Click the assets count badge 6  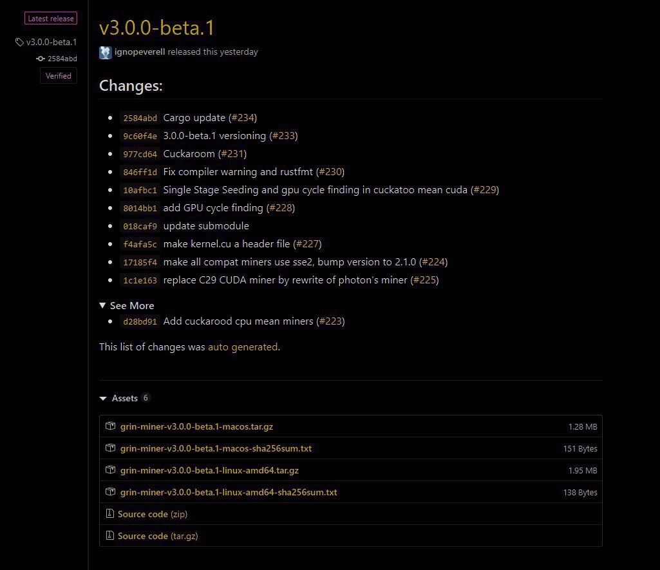pos(146,398)
